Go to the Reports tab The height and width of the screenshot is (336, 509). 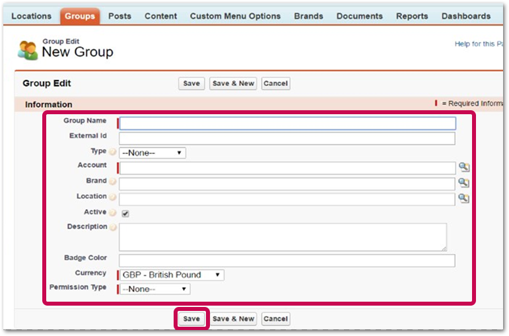[x=412, y=17]
